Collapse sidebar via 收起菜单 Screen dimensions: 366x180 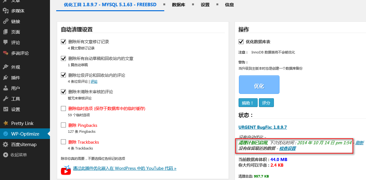19,155
